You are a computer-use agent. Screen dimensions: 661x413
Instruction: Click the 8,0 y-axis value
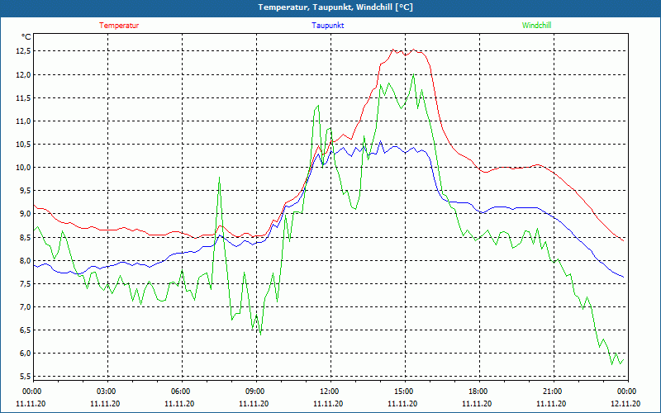[26, 260]
